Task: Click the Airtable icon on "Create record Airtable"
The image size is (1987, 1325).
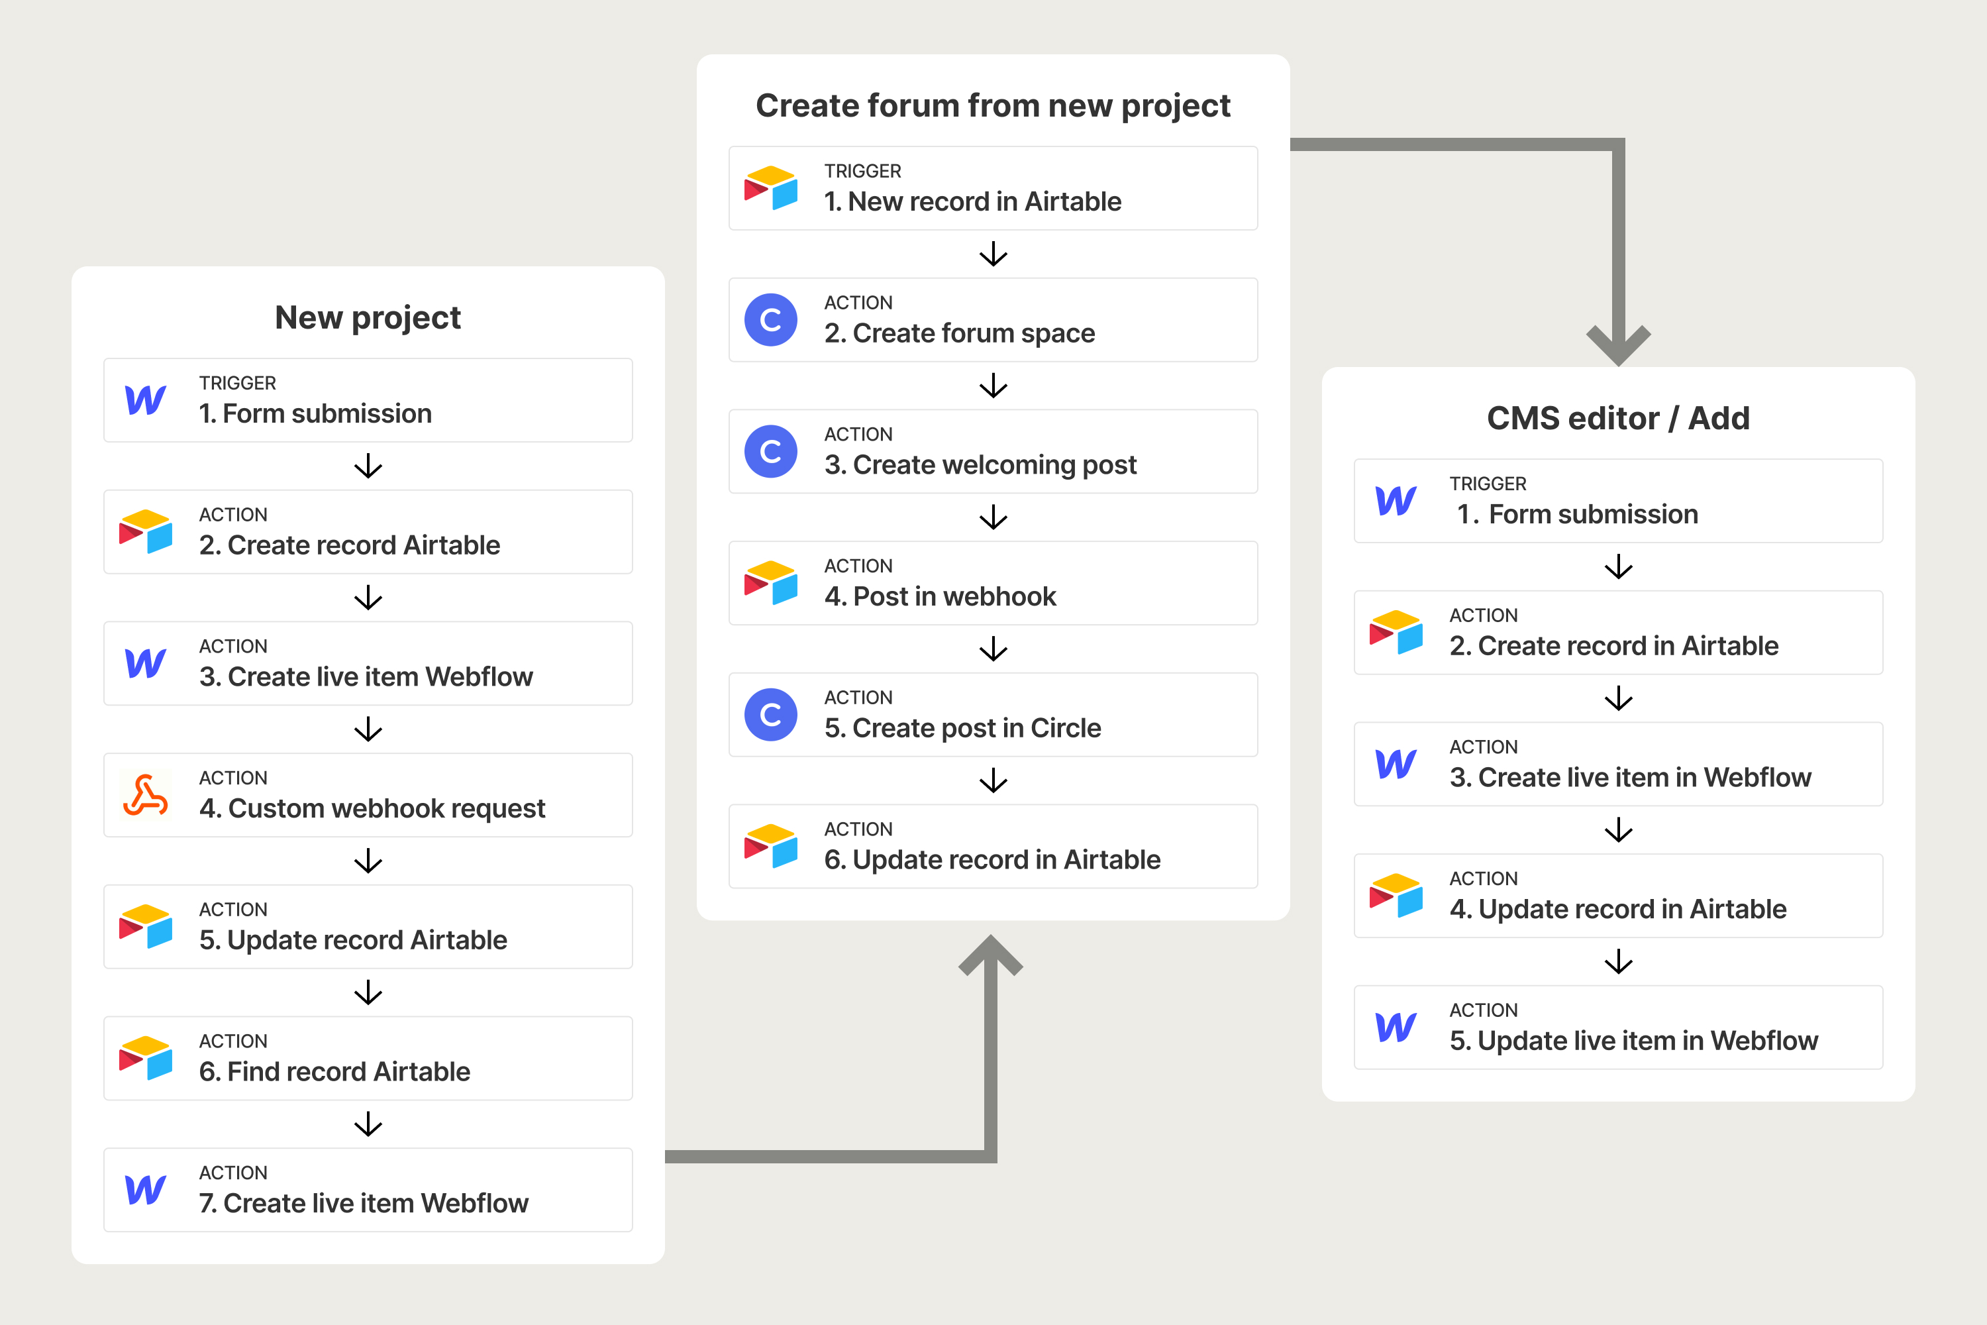Action: click(x=145, y=531)
